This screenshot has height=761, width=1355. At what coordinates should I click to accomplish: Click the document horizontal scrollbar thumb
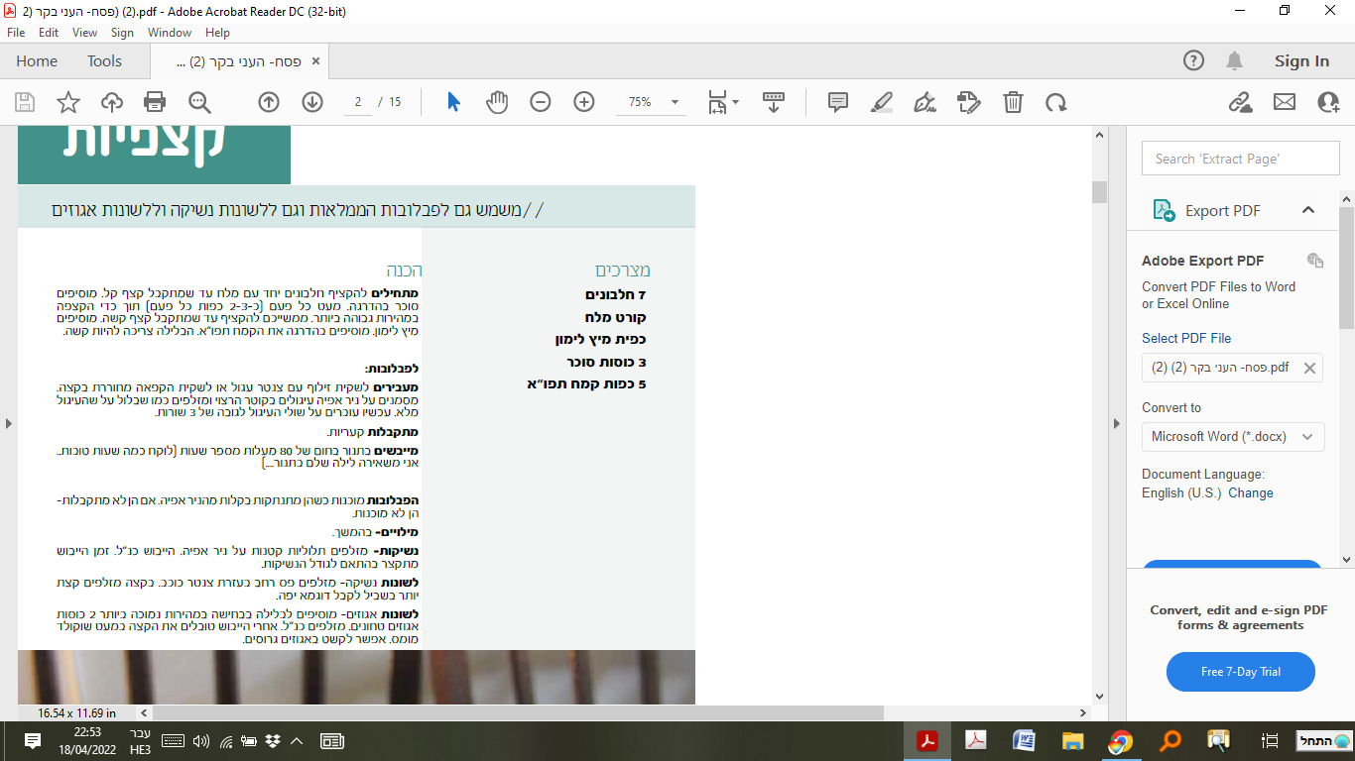[x=518, y=712]
